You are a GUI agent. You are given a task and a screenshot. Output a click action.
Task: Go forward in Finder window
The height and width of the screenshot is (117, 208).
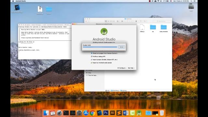coord(89,21)
